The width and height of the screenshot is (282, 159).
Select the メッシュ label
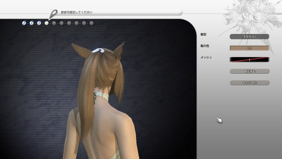click(x=206, y=57)
